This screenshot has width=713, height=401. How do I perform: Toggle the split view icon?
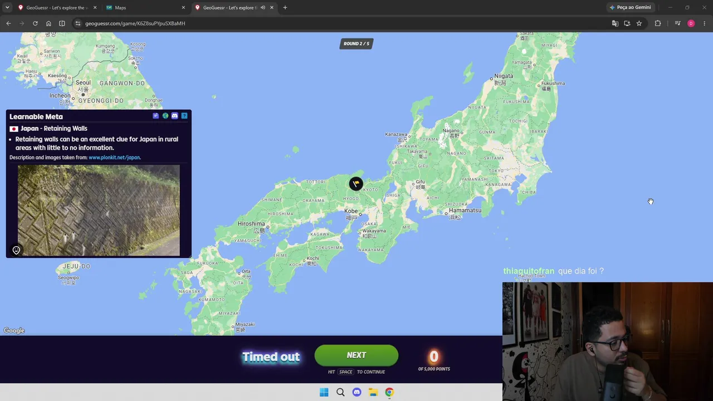tap(62, 23)
